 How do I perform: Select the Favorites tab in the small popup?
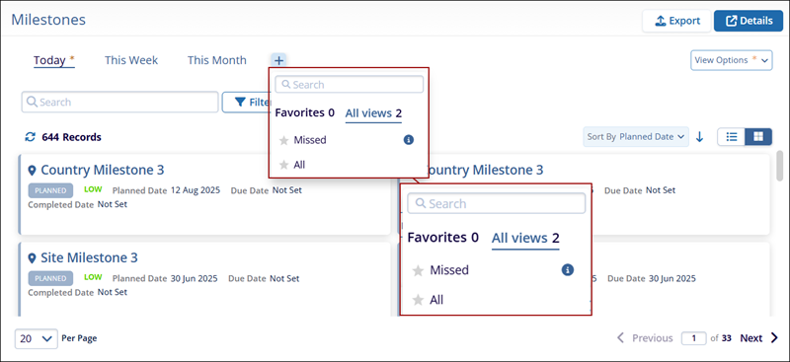pos(304,112)
